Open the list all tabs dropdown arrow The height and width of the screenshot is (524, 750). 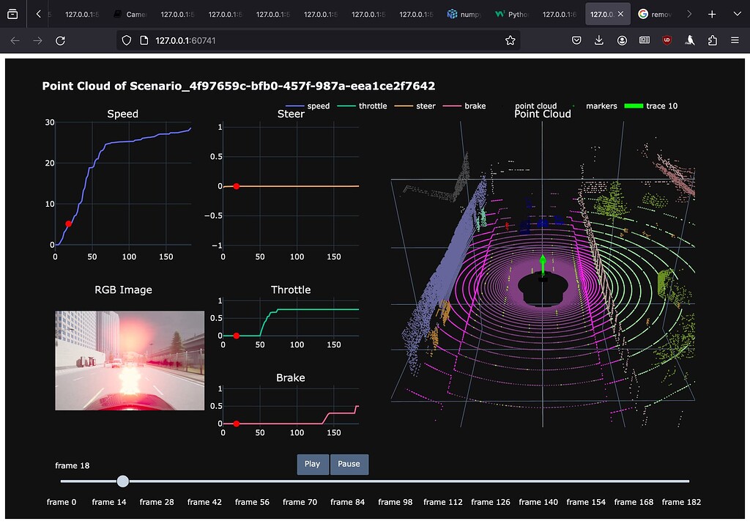click(737, 13)
